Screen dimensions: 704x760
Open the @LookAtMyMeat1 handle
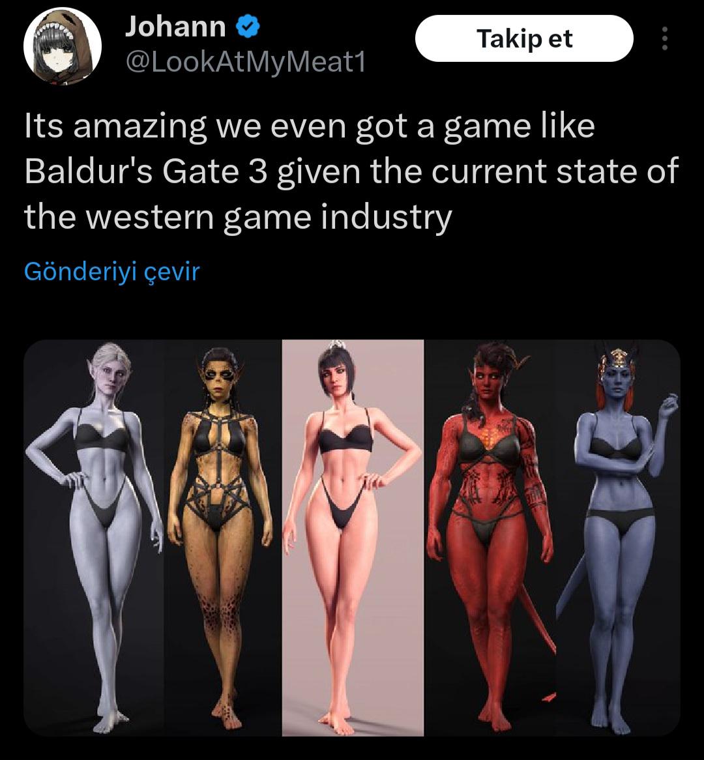[x=245, y=62]
